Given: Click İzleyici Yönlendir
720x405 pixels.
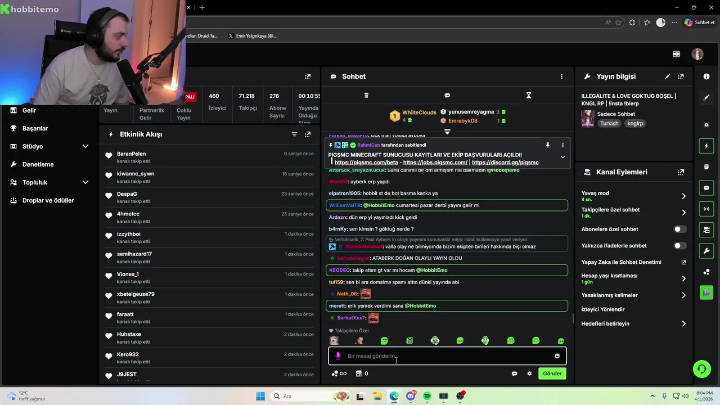Looking at the screenshot, I should click(603, 309).
